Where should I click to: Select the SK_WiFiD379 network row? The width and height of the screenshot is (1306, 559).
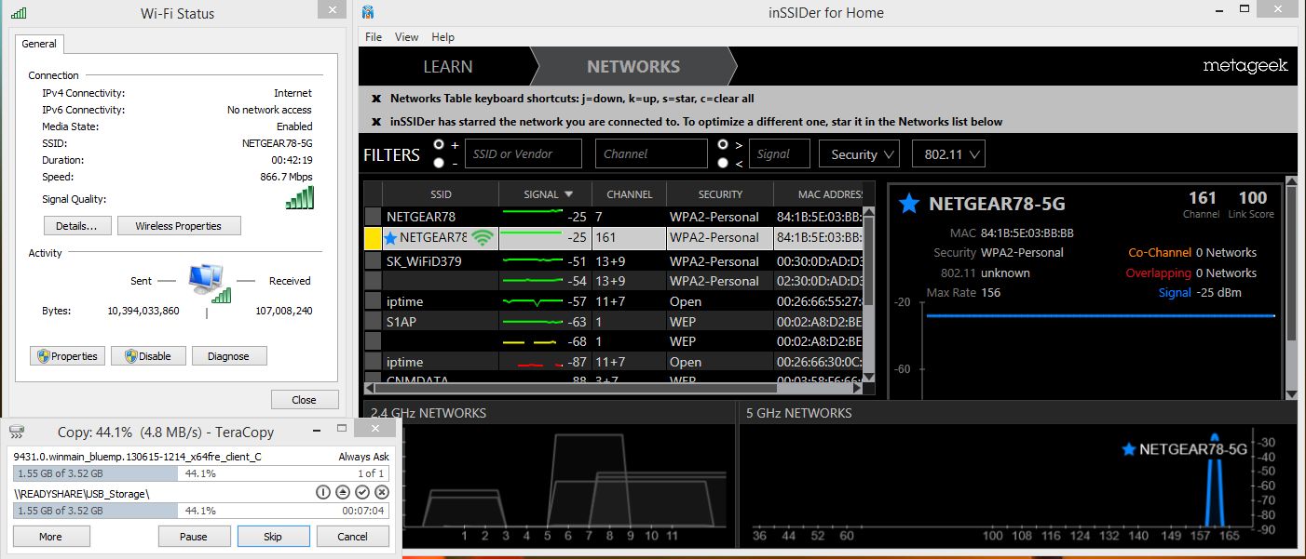pyautogui.click(x=613, y=261)
